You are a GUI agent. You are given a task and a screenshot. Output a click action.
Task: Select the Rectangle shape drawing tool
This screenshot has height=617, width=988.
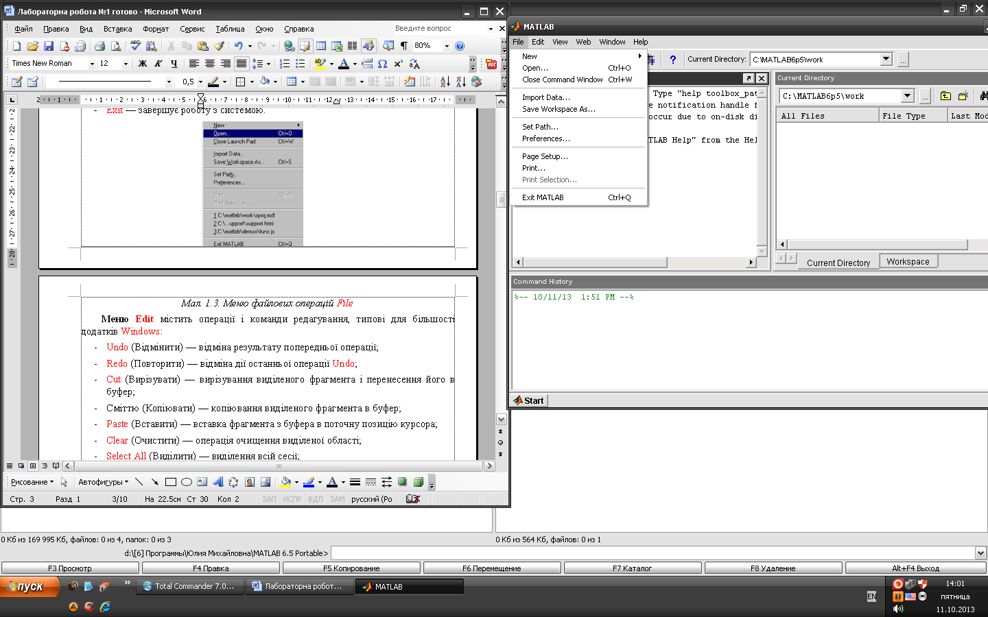(x=171, y=482)
